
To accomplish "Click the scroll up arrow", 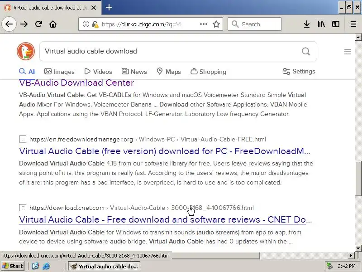I will (x=358, y=37).
